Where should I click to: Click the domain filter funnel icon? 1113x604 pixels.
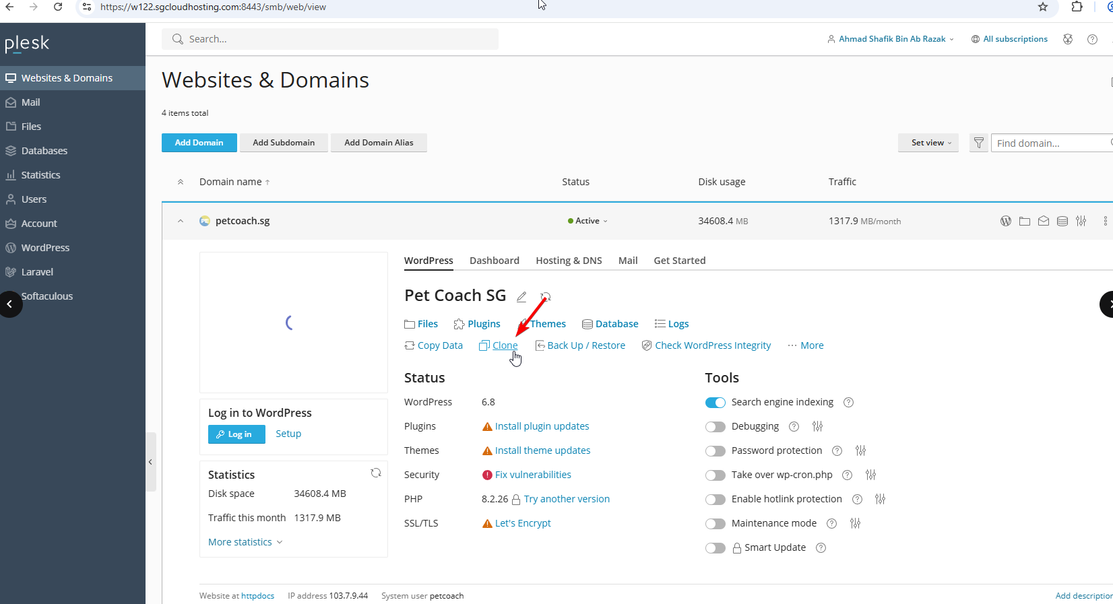pos(979,143)
